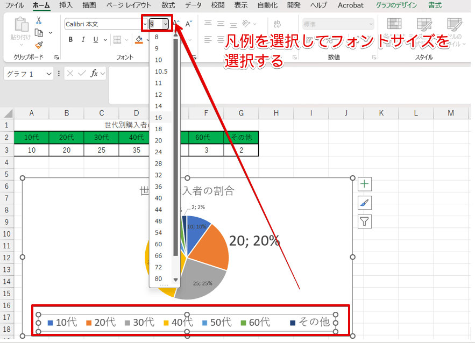Image resolution: width=475 pixels, height=343 pixels.
Task: Click the Insert Function fx icon
Action: [94, 74]
